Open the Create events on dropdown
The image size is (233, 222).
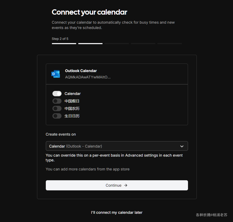pyautogui.click(x=117, y=146)
